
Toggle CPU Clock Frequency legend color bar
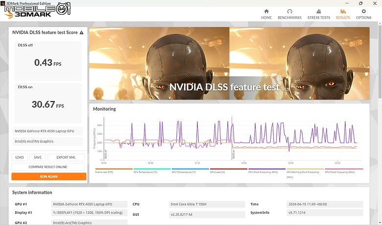(267, 169)
